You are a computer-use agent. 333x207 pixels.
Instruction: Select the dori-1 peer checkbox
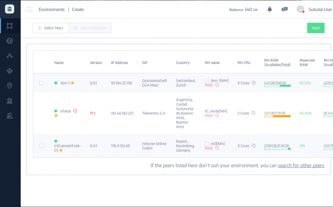click(41, 83)
